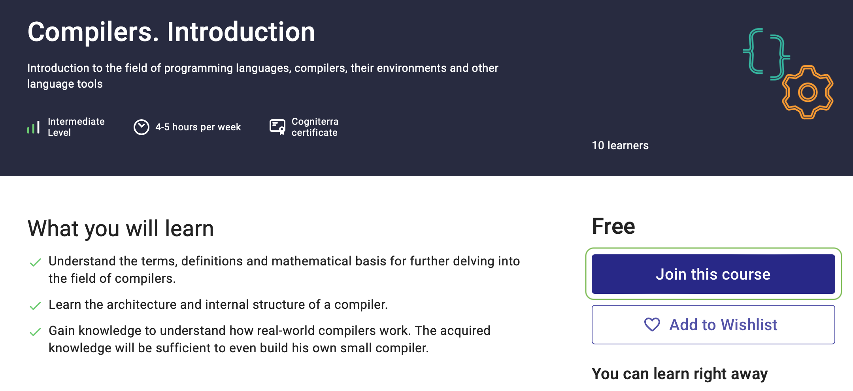Click the checkmark beside compiler architecture item

(x=36, y=306)
